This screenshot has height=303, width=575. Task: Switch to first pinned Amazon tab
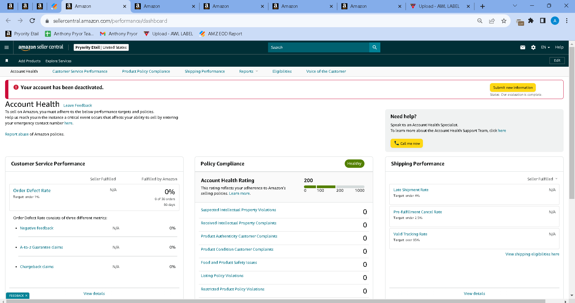[10, 6]
